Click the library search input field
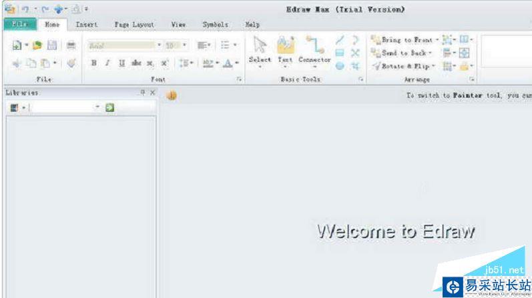Screen dimensions: 532x298 62,107
